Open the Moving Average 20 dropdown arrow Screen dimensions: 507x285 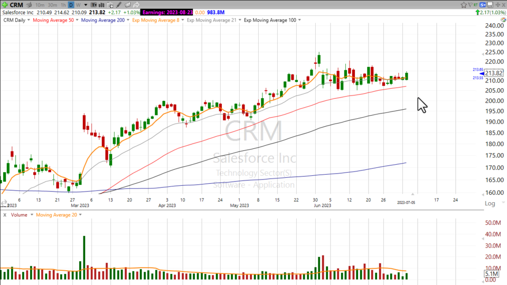[x=80, y=215]
